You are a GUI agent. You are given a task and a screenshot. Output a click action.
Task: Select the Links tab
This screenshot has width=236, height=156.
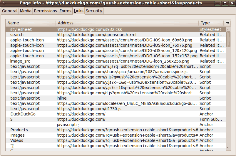pyautogui.click(x=78, y=11)
